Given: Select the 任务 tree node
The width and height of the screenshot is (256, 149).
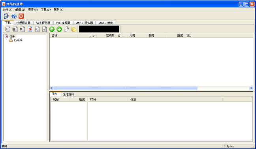Looking at the screenshot, I should click(x=12, y=36).
